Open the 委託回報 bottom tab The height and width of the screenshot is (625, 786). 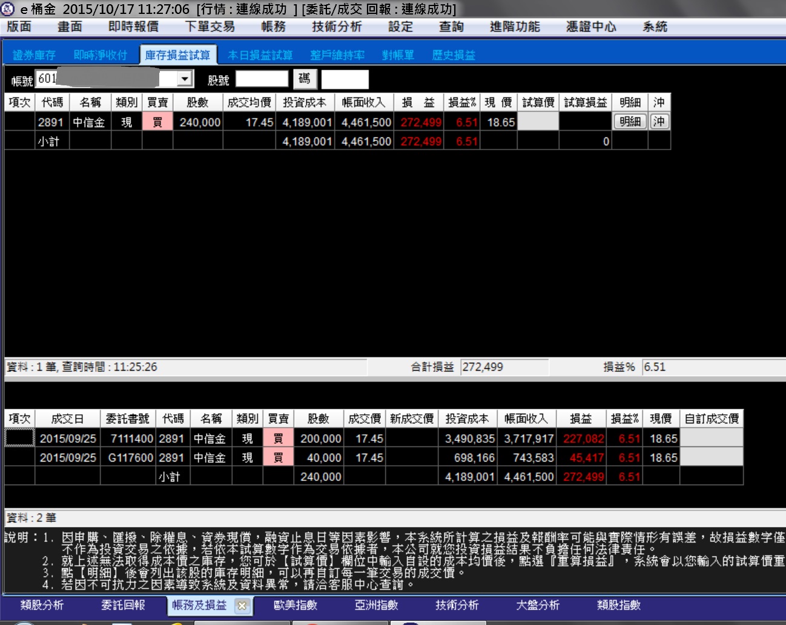pos(123,605)
